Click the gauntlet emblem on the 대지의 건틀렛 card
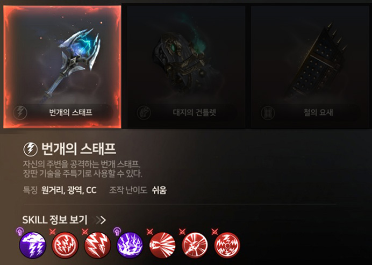 [x=144, y=112]
